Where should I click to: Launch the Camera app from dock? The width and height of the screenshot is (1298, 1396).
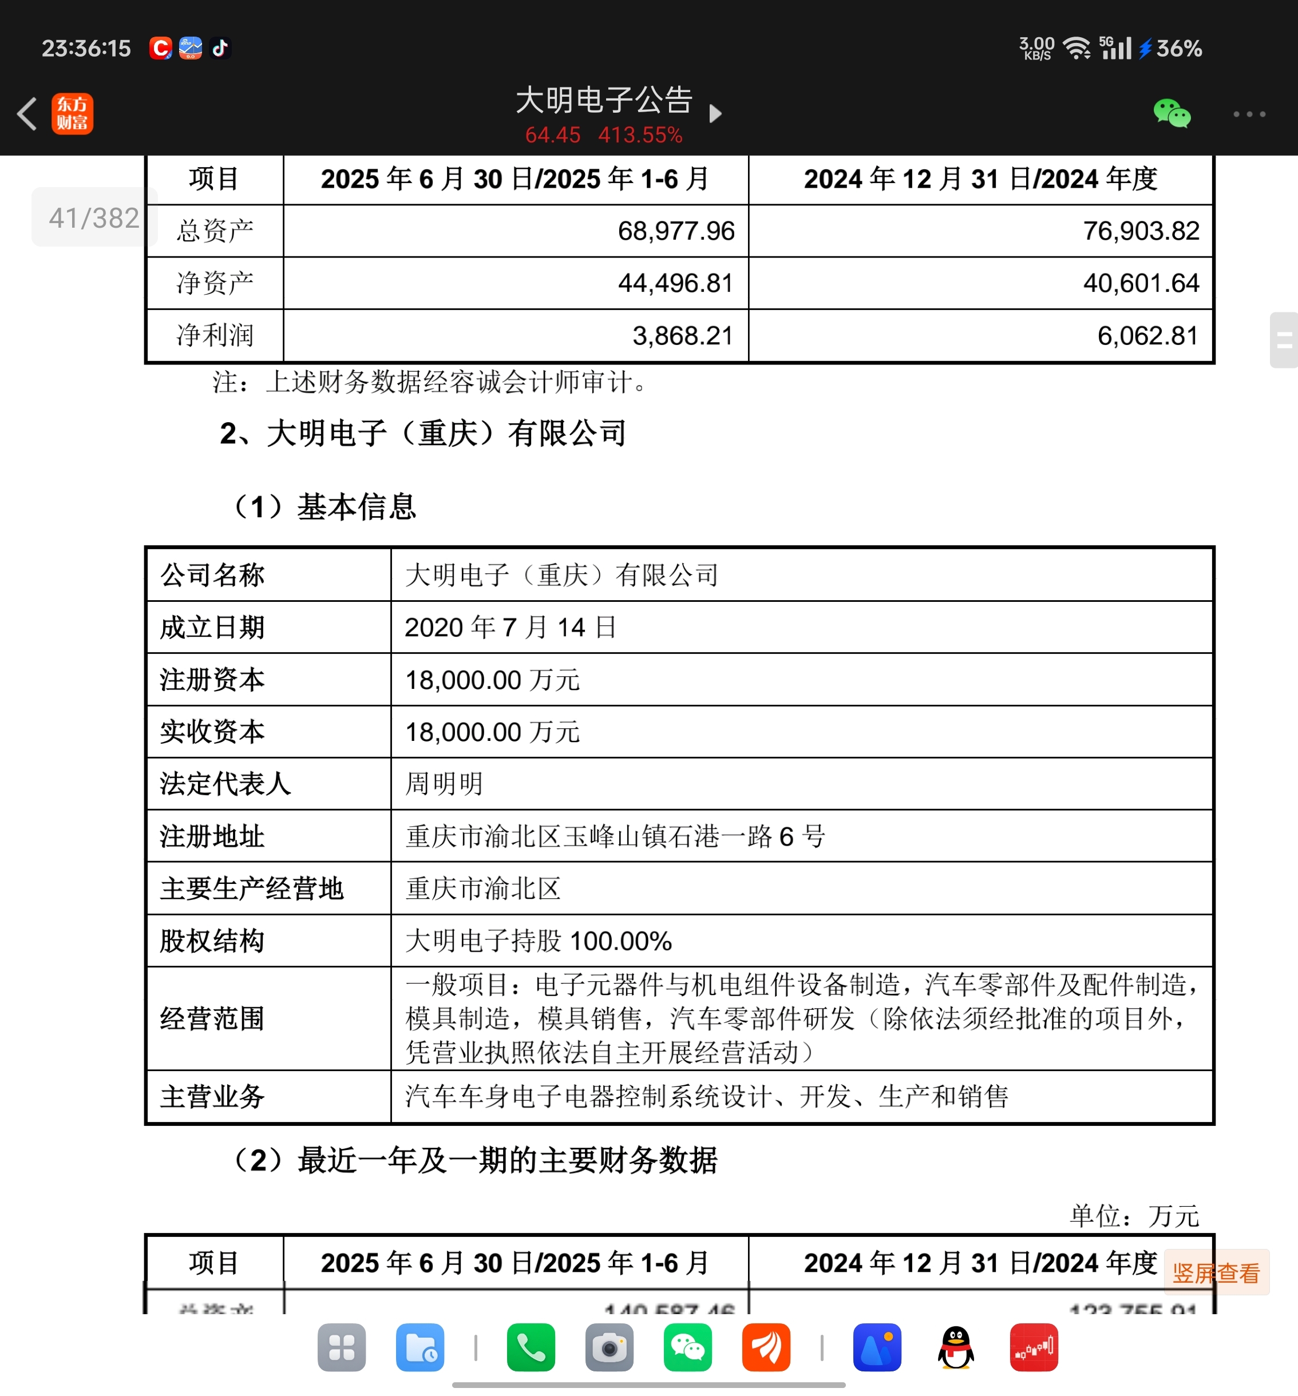pyautogui.click(x=609, y=1347)
